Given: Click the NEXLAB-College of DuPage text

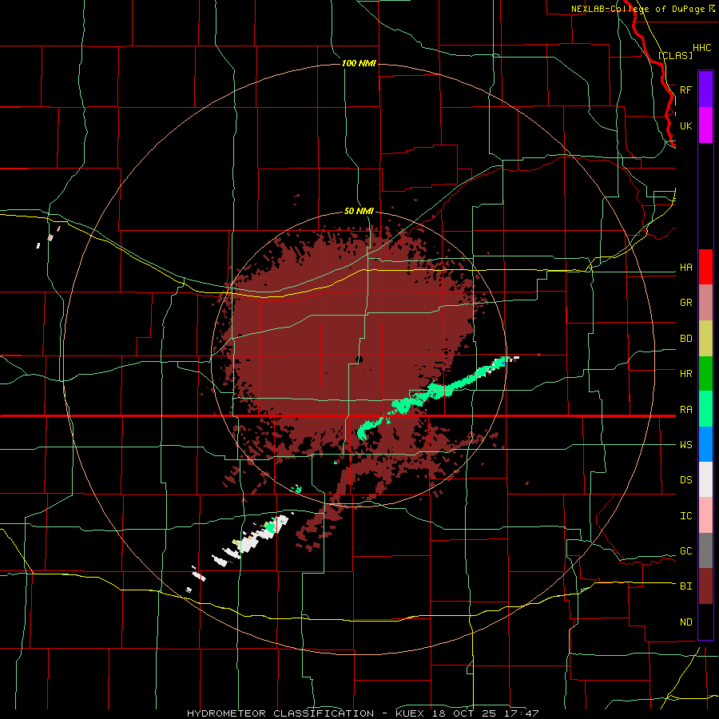Looking at the screenshot, I should [638, 9].
